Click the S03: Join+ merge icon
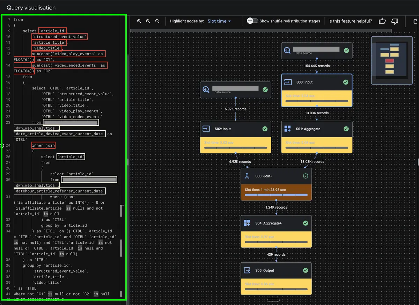Viewport: 419px width, 305px height. [x=247, y=176]
